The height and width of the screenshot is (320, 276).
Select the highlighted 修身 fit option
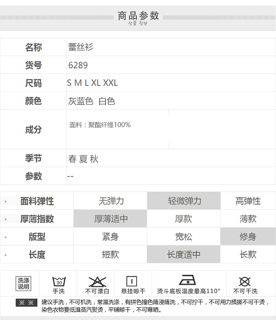pyautogui.click(x=248, y=237)
